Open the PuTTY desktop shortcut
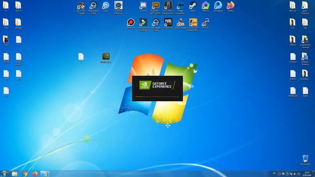315x177 pixels. coord(206,24)
